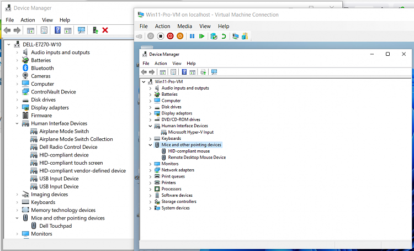Select HID-compliant mouse in VM tree

pyautogui.click(x=189, y=151)
